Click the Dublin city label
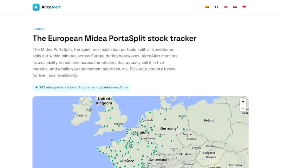 tap(90, 109)
